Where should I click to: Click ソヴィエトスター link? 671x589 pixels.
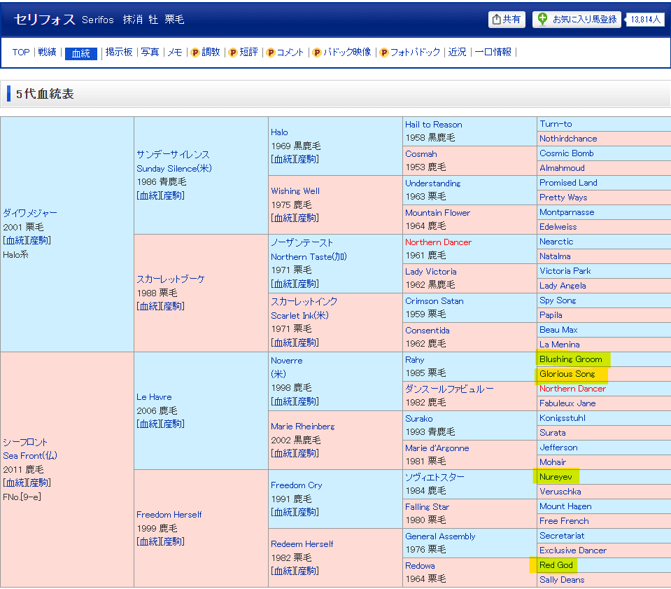[435, 477]
